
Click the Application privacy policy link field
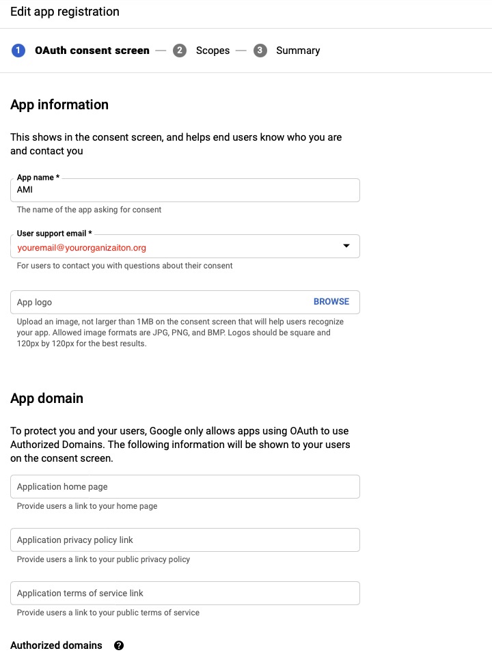click(x=184, y=540)
